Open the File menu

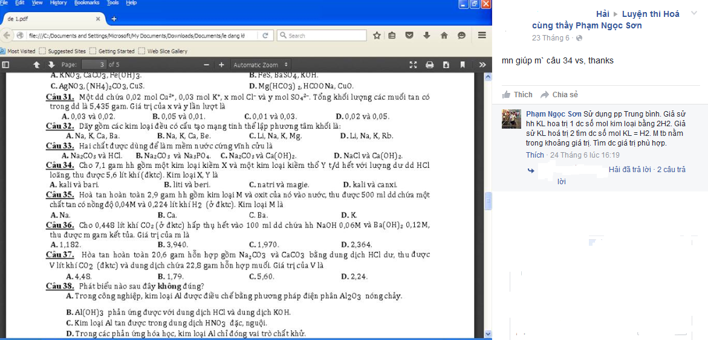tap(4, 2)
